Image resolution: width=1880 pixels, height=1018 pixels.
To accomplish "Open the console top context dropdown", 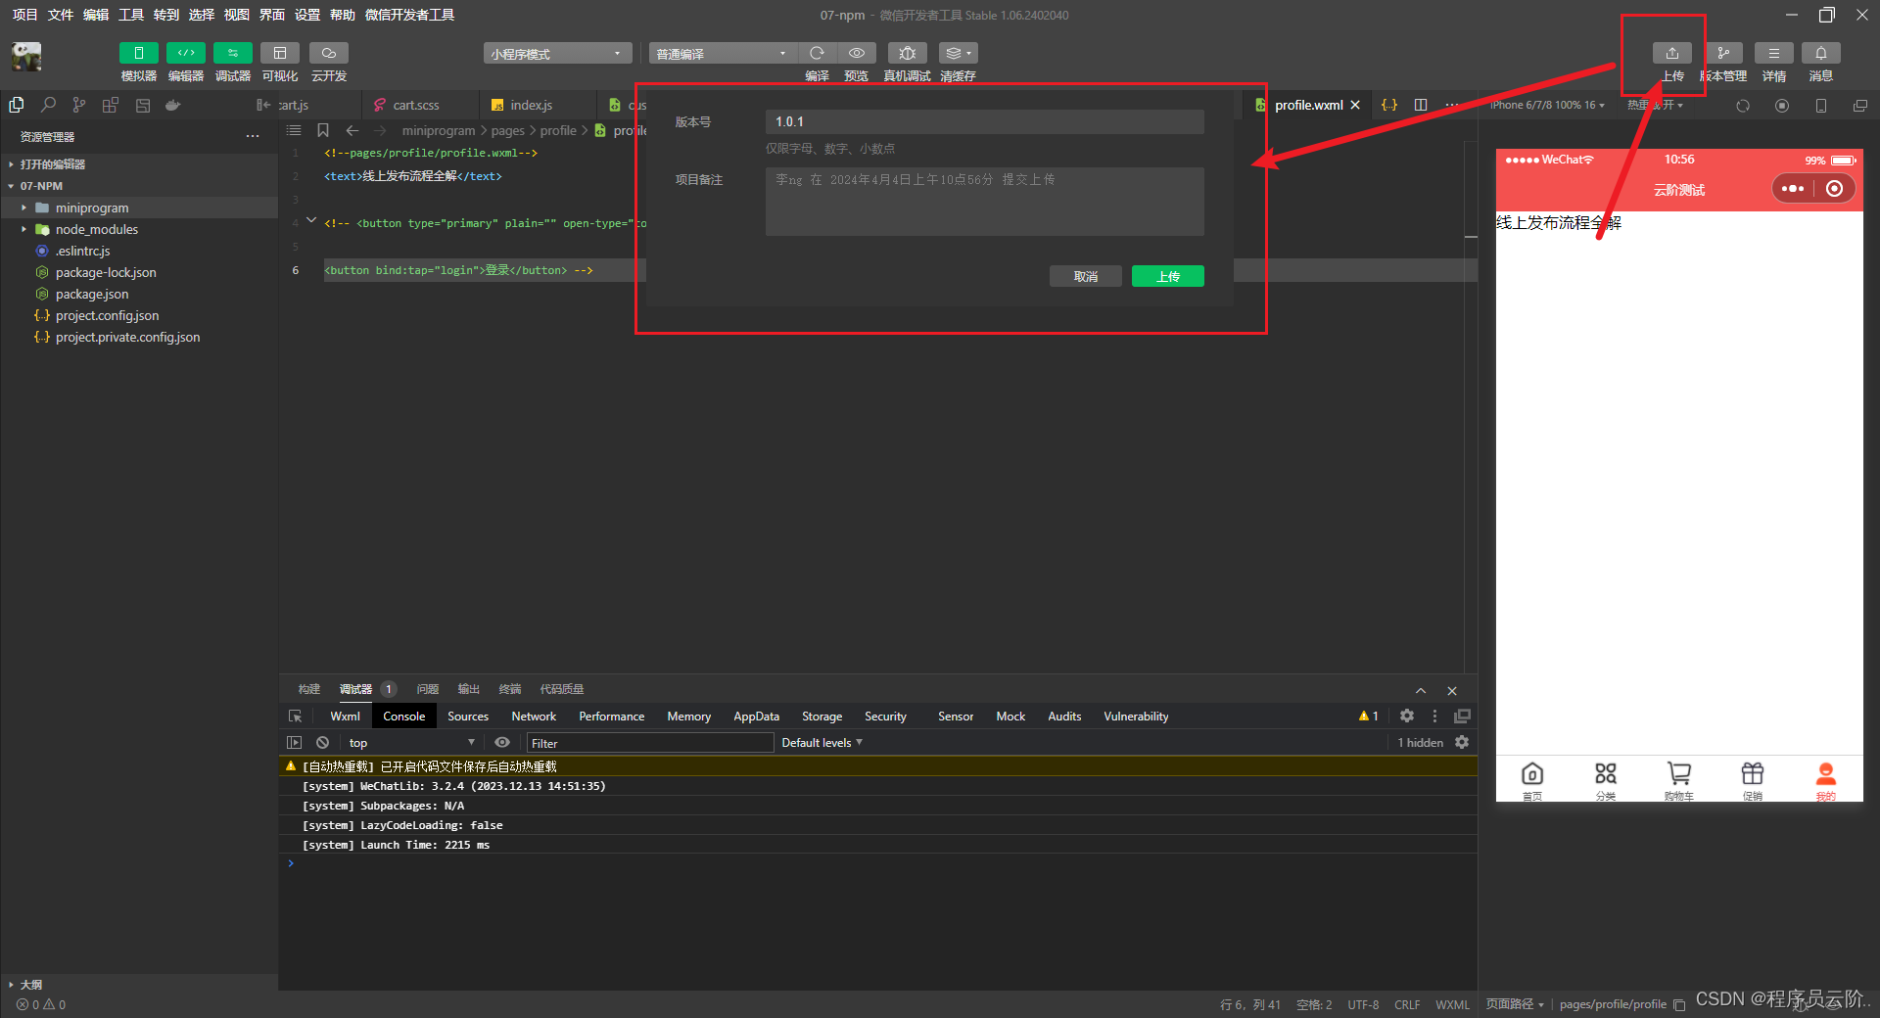I will [411, 743].
